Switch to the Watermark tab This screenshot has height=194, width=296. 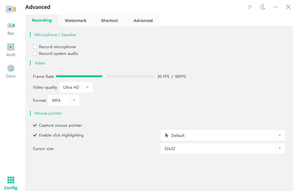tap(76, 20)
